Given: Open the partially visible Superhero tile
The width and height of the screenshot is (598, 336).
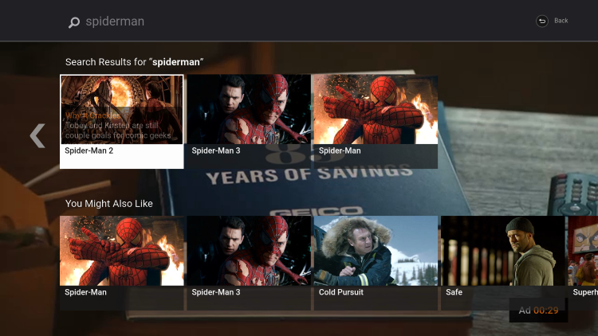Looking at the screenshot, I should pos(583,263).
